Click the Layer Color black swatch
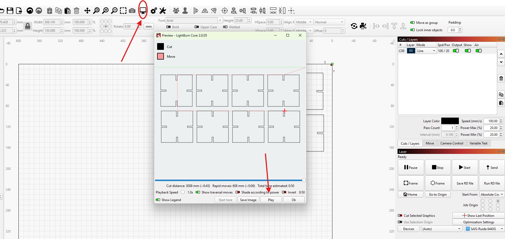The image size is (505, 239). pos(450,121)
